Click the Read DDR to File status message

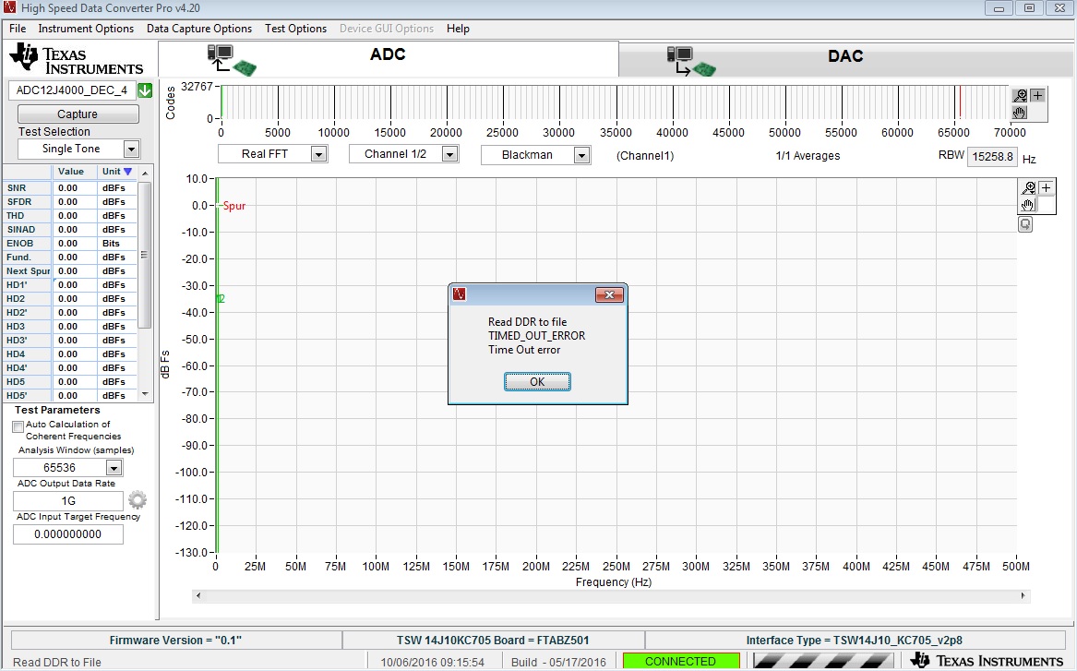[57, 662]
